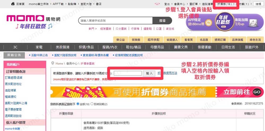Image resolution: width=265 pixels, height=131 pixels.
Task: Open the 美妝個清 category menu
Action: (63, 47)
